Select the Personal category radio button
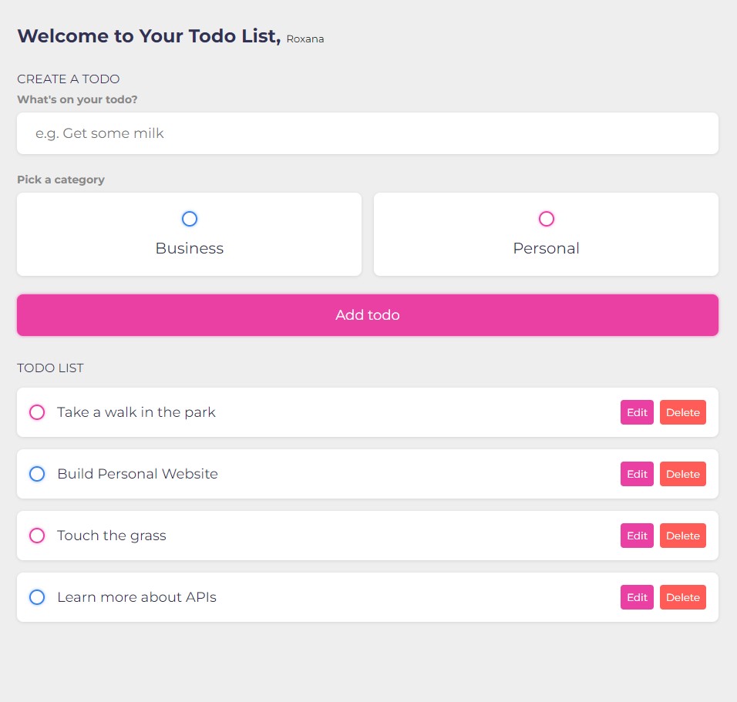 (x=546, y=219)
